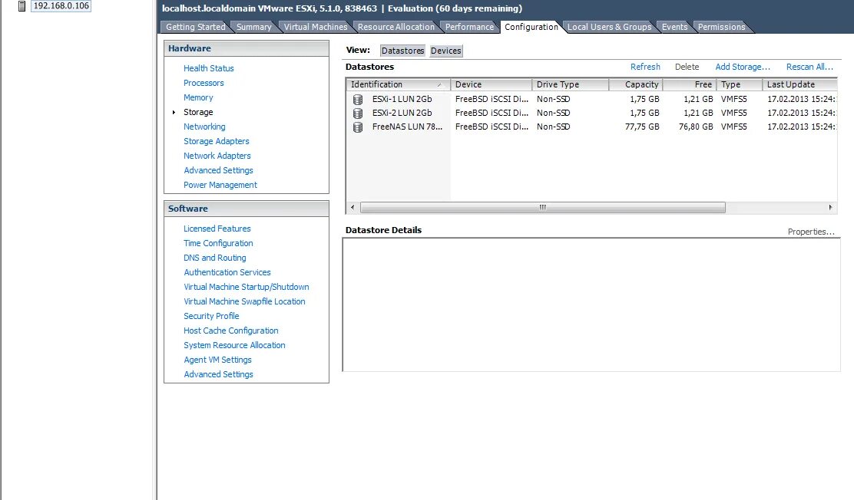The width and height of the screenshot is (854, 500).
Task: Sort by the Identification column header
Action: coord(398,84)
